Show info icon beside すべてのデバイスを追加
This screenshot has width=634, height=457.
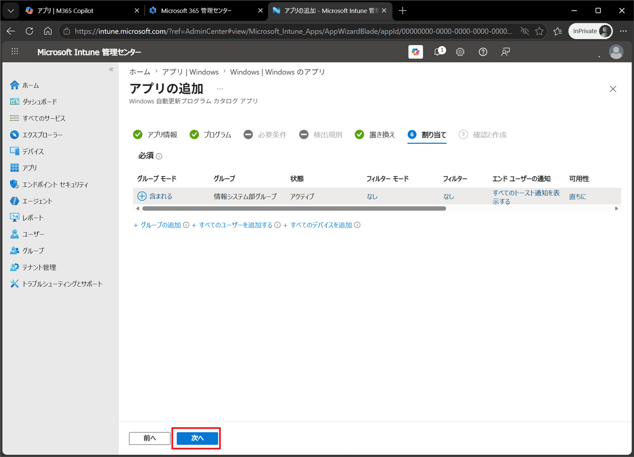(357, 225)
